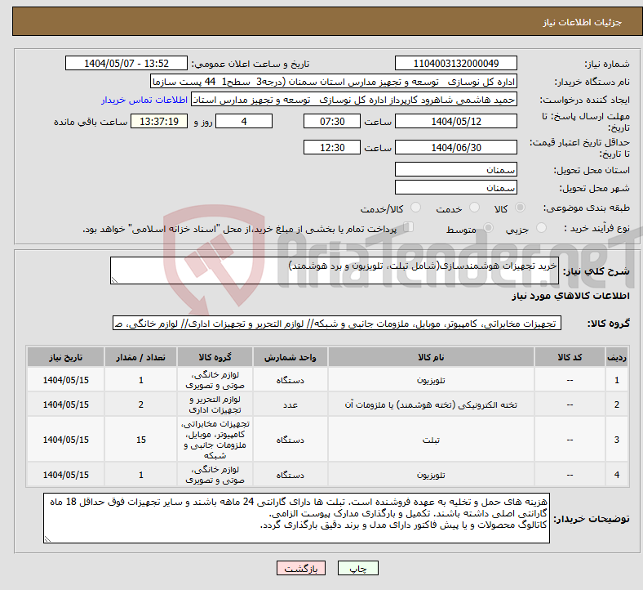The image size is (643, 590).
Task: Click تبلت item name in row 3
Action: point(431,440)
